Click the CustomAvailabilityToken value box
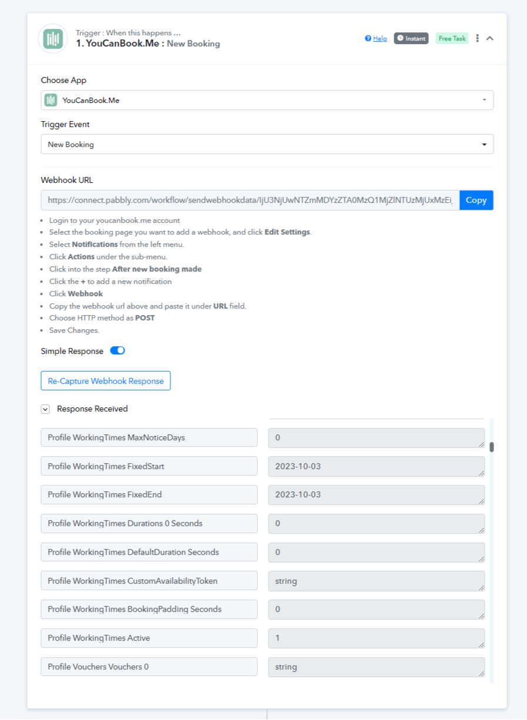The image size is (527, 720). click(377, 581)
